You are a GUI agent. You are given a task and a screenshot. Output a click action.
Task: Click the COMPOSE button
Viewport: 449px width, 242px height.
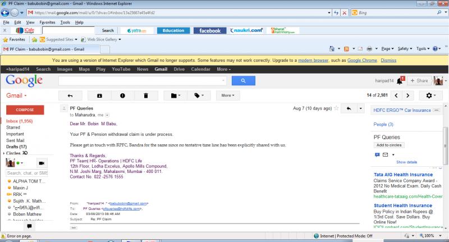(x=25, y=110)
